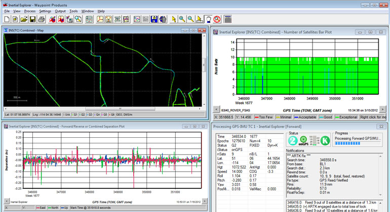Screen dimensions: 390x212
Task: Open the Output menu
Action: pyautogui.click(x=60, y=11)
